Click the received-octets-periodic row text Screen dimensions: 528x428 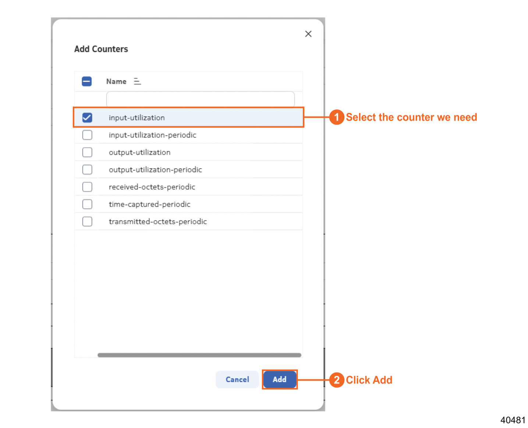[x=152, y=187]
